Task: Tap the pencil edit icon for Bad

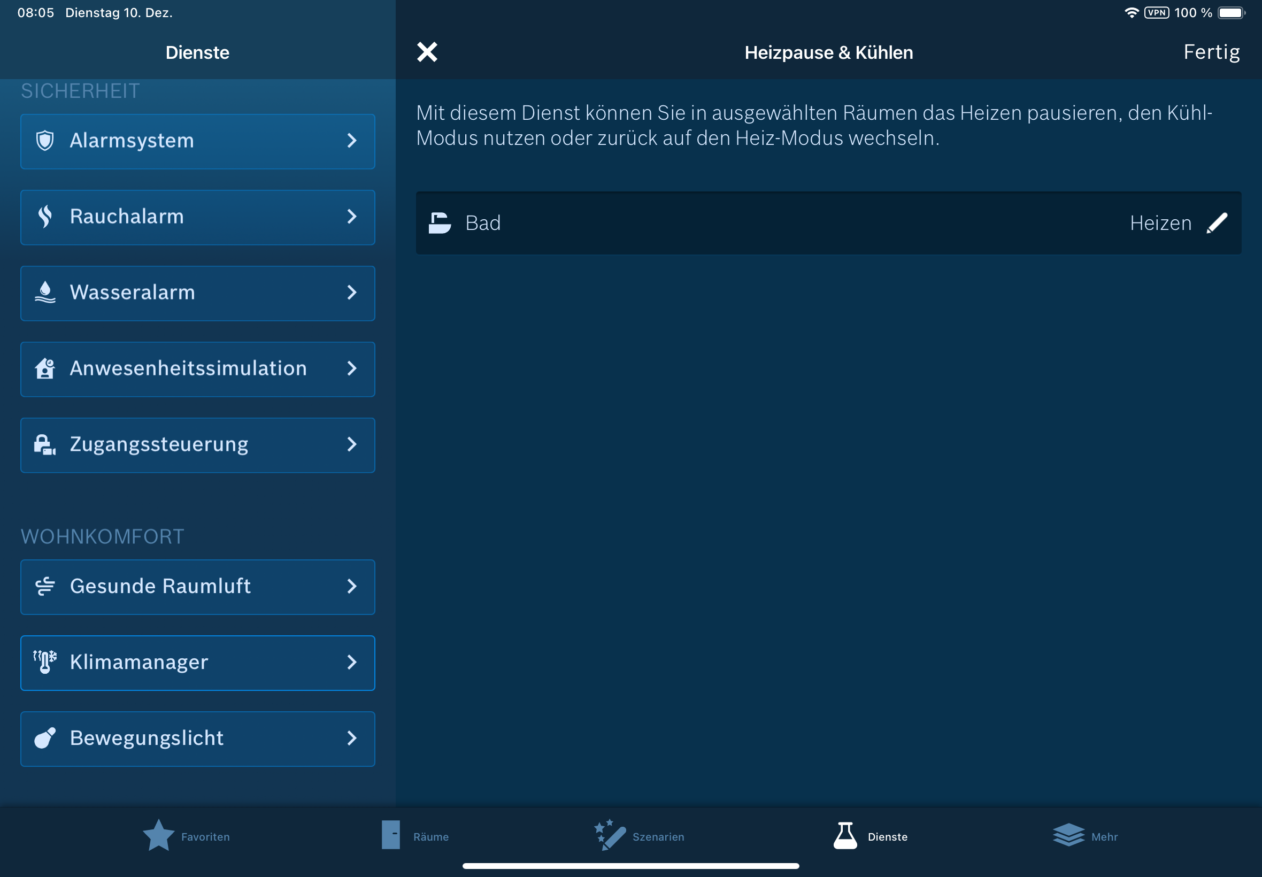Action: click(1217, 223)
